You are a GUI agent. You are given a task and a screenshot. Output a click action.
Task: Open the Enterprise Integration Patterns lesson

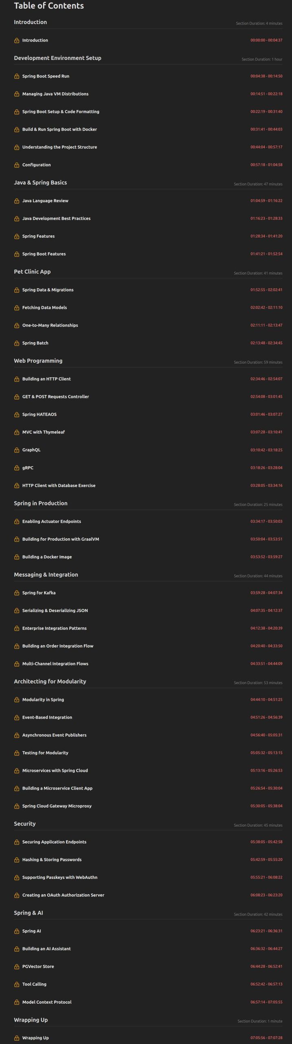pyautogui.click(x=55, y=628)
